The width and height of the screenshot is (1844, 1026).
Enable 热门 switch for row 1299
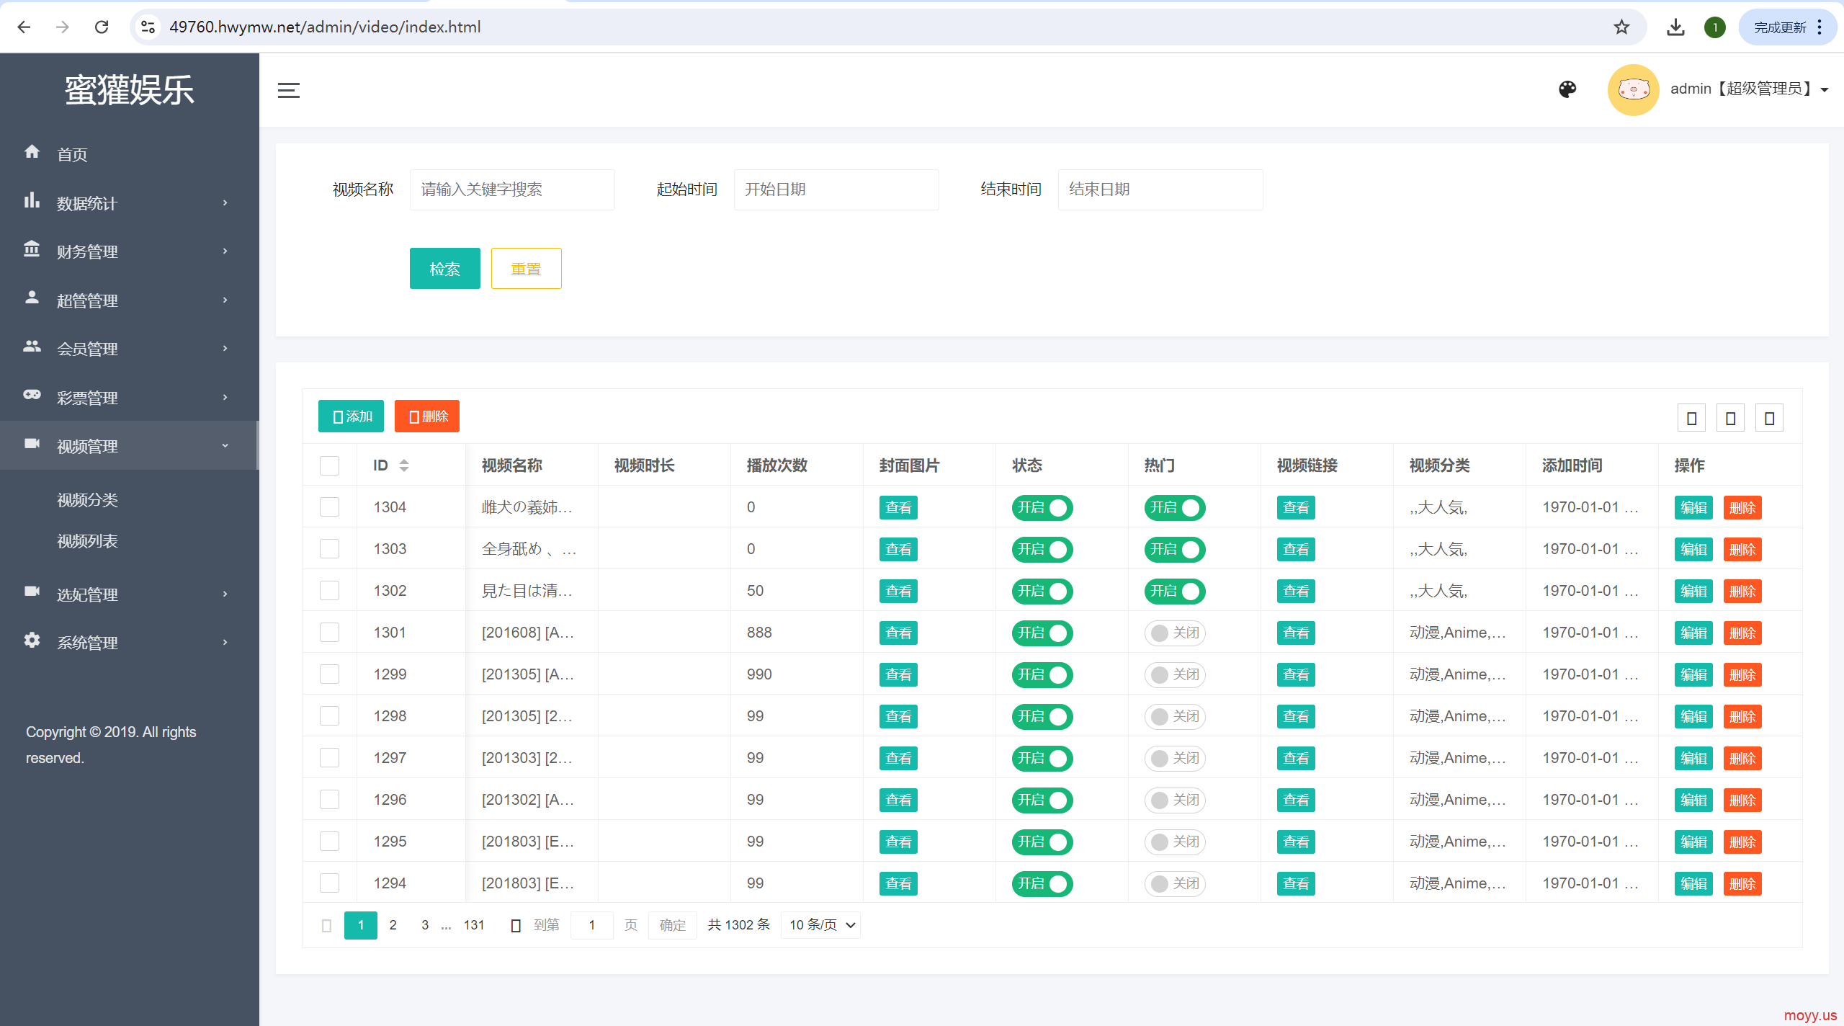1175,675
